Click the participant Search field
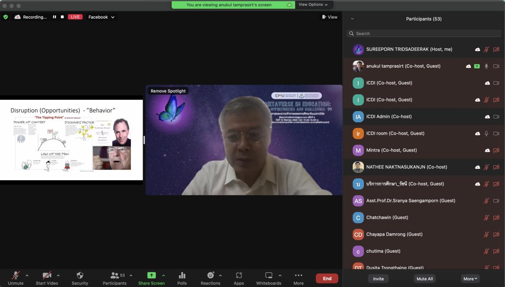This screenshot has height=287, width=505. [424, 33]
